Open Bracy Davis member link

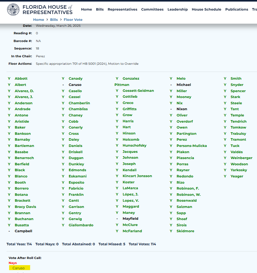point(25,207)
